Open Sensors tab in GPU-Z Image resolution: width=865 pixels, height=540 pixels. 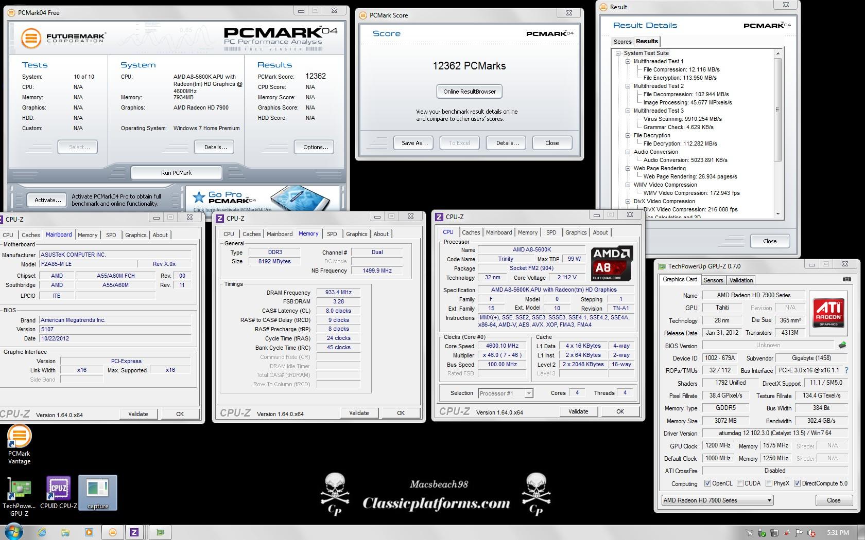pyautogui.click(x=713, y=280)
